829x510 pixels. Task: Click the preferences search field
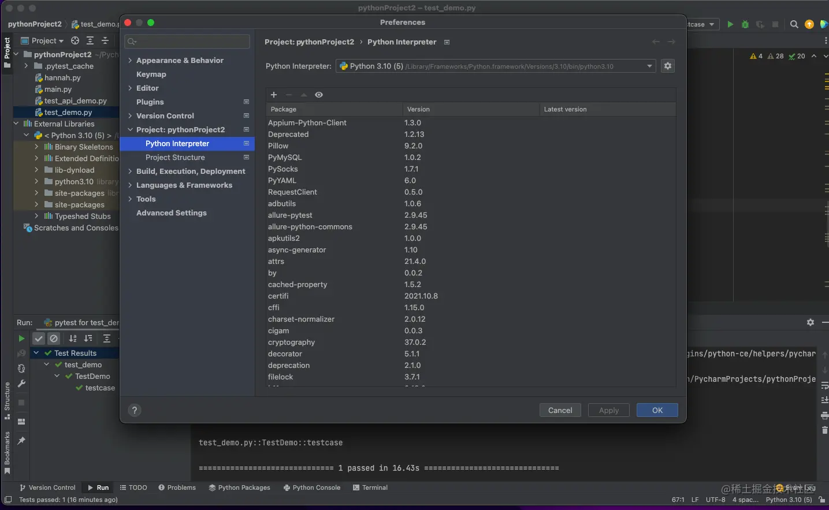tap(187, 42)
